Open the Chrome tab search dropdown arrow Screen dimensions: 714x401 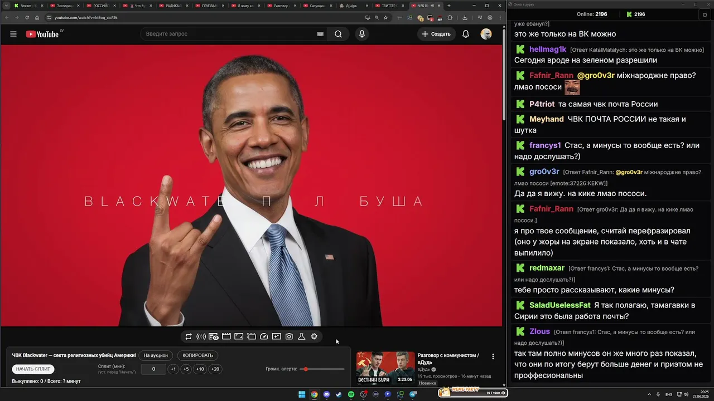click(6, 6)
